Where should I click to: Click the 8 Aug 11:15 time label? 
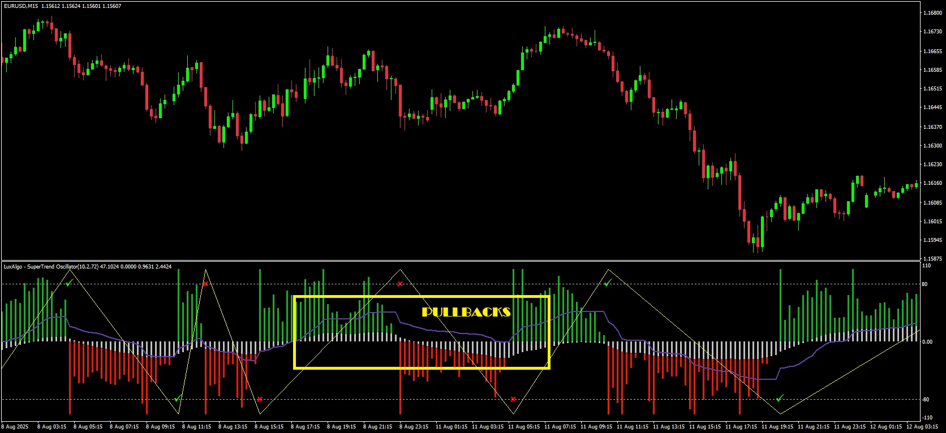[197, 427]
